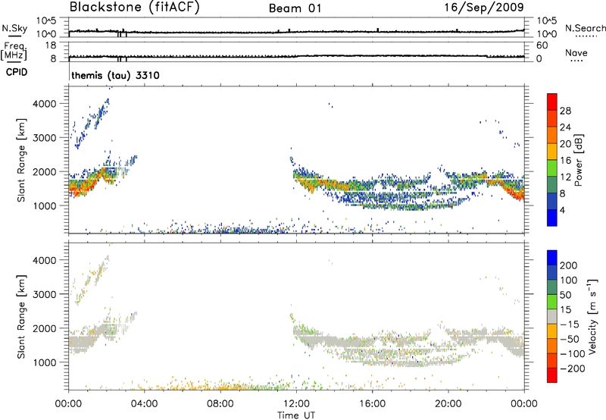606x420 pixels.
Task: Select the date '16/Sep/2009'
Action: click(x=484, y=7)
